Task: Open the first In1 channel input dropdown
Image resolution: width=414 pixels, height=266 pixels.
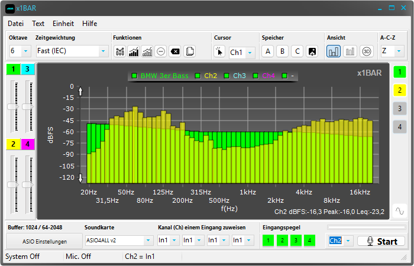Action: [x=169, y=241]
